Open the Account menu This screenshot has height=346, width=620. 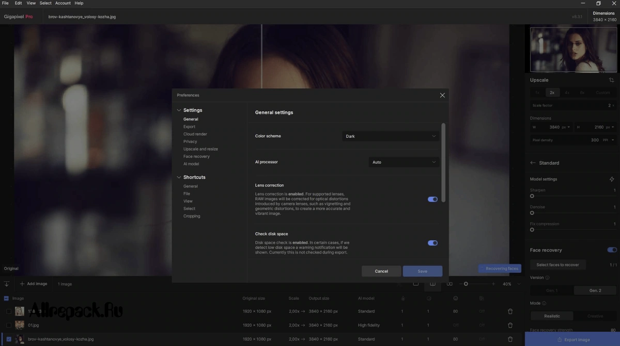click(x=63, y=3)
